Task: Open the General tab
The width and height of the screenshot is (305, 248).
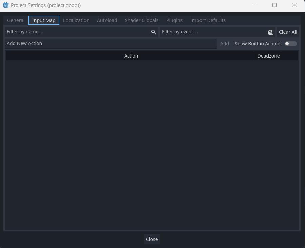Action: click(16, 20)
